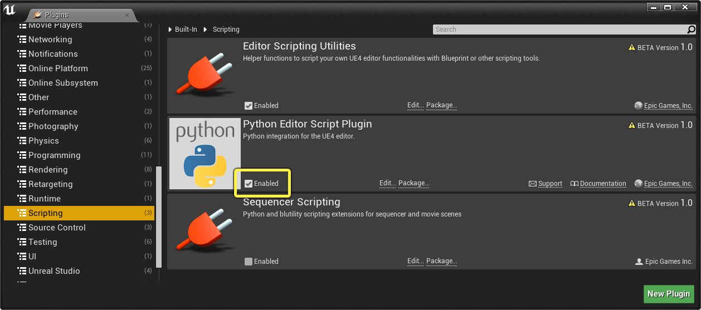This screenshot has width=701, height=310.
Task: Click BETA warning icon for Editor Scripting Utilities
Action: [x=632, y=48]
